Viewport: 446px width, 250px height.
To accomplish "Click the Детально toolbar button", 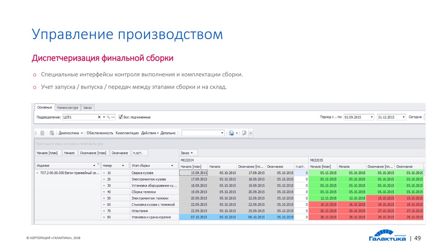I will (168, 133).
